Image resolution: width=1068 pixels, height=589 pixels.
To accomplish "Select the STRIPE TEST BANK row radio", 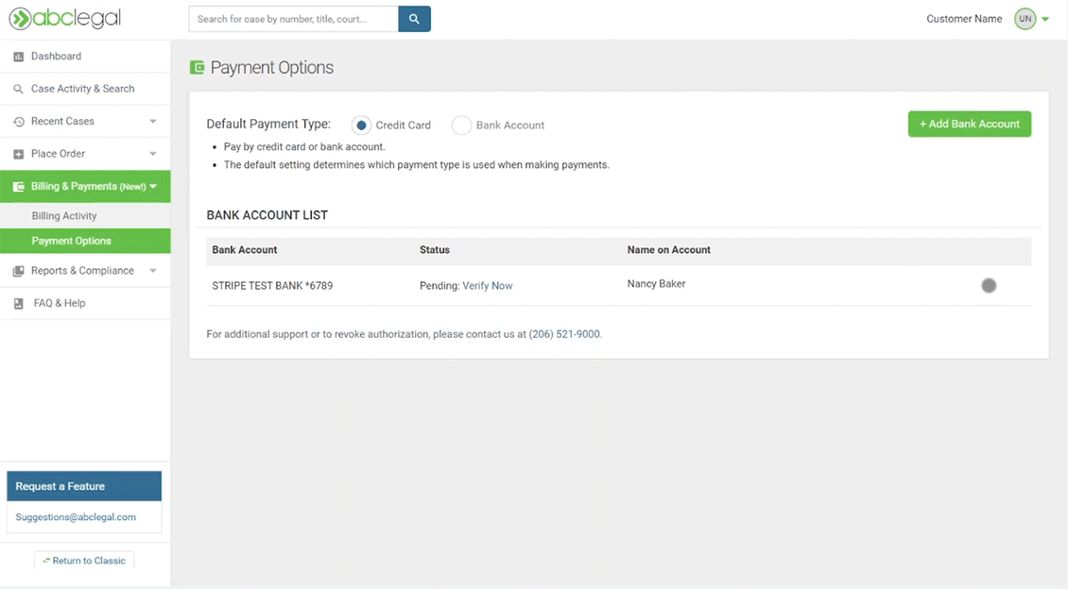I will (x=989, y=286).
